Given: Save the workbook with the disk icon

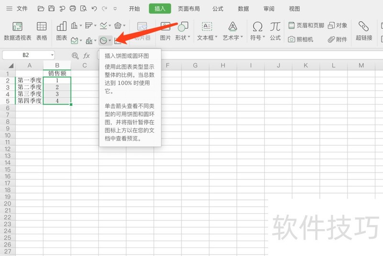Looking at the screenshot, I should [51, 9].
